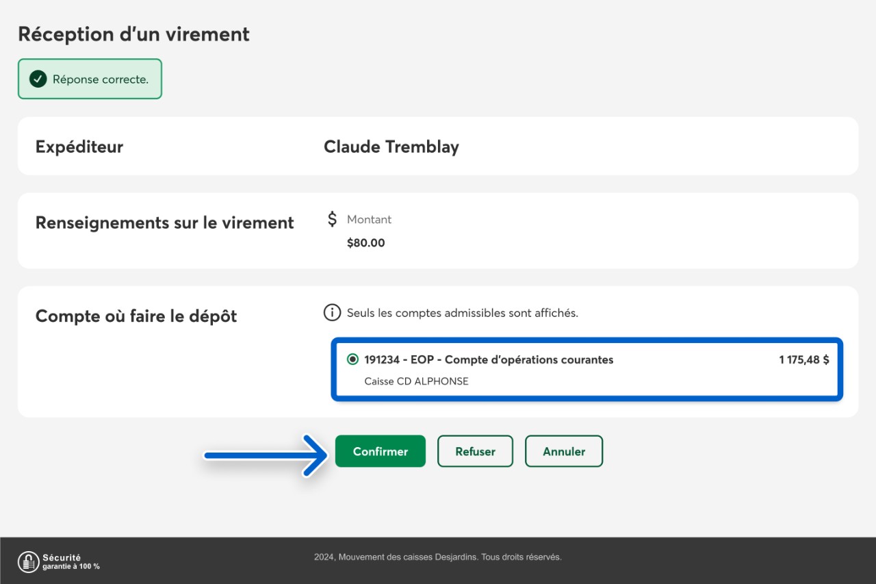Click the Desjardins copyright text in the footer

(438, 557)
